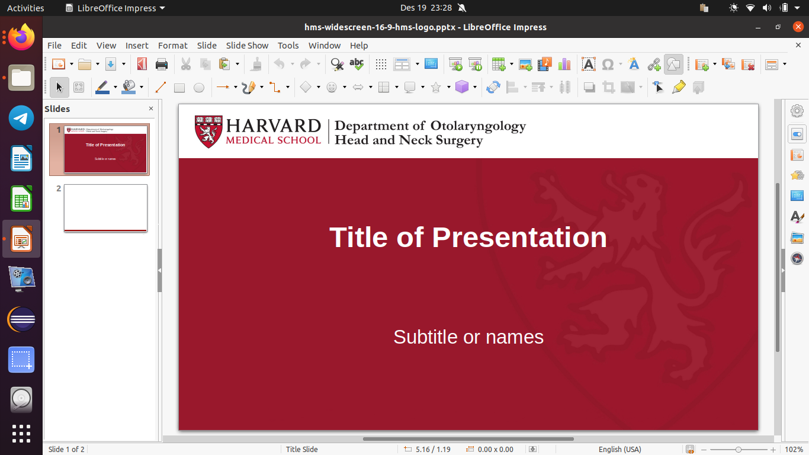Expand the Paste options dropdown
The height and width of the screenshot is (455, 809).
click(237, 64)
